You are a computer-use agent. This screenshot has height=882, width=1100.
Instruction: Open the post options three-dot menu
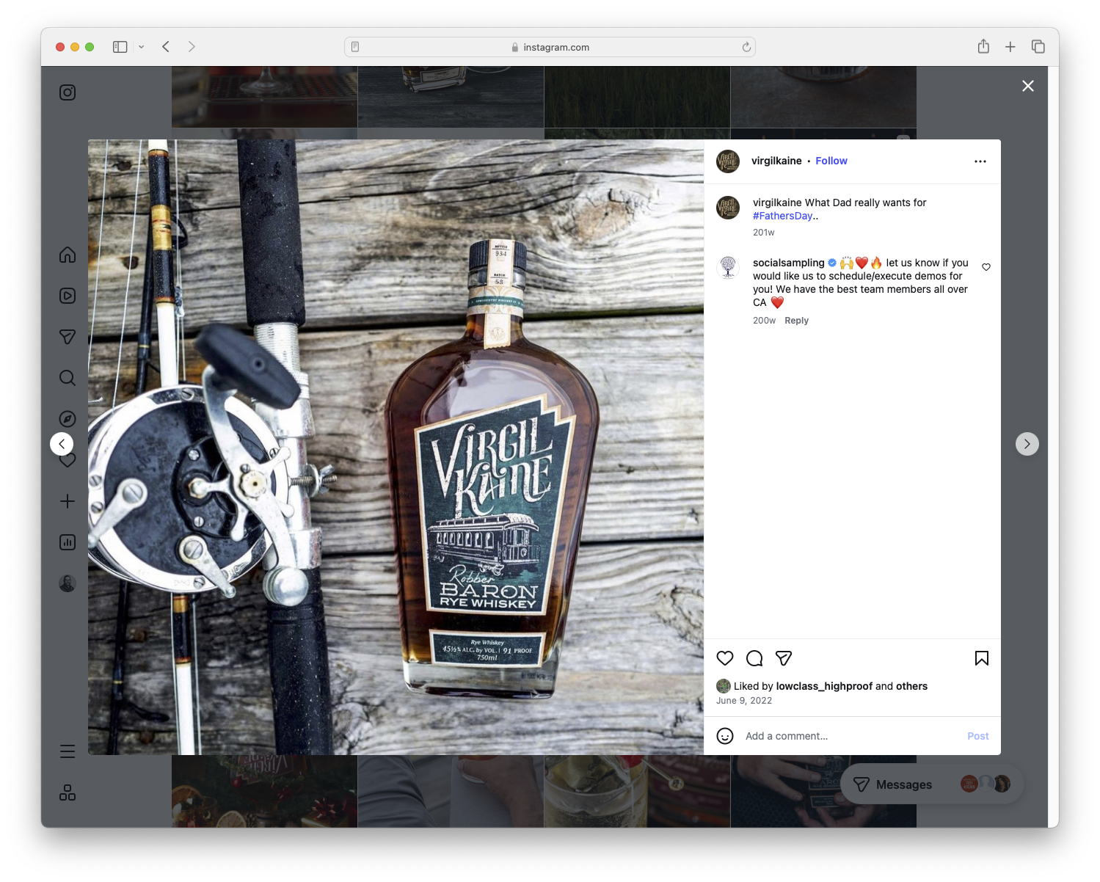point(980,161)
